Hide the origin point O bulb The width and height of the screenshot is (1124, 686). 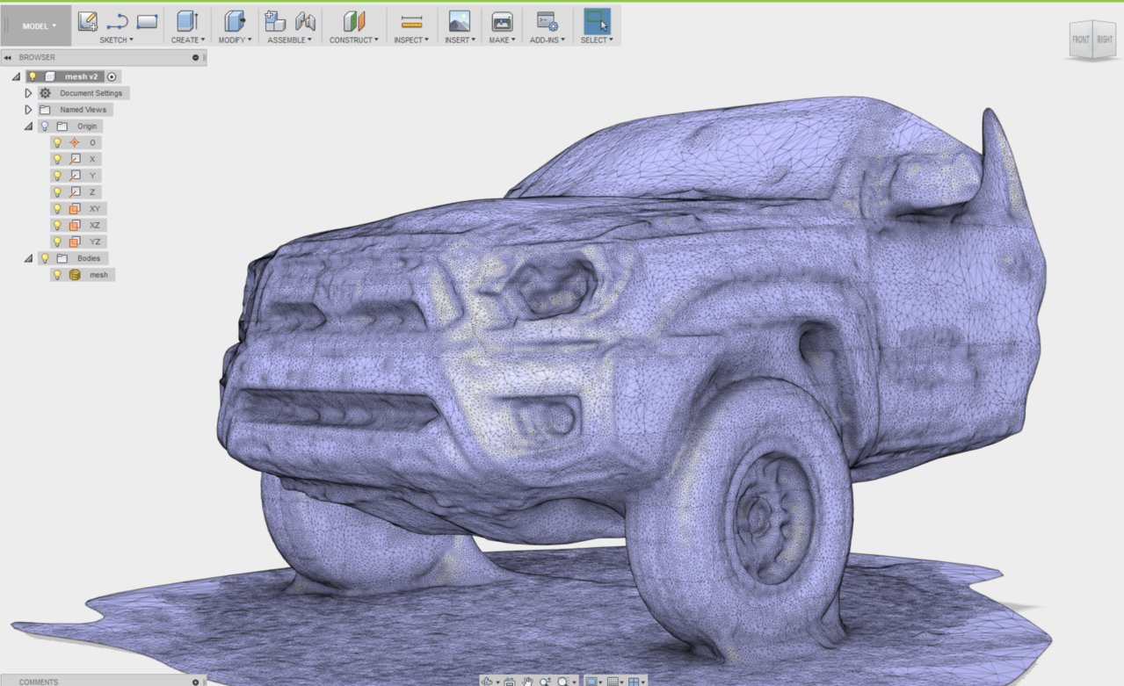(x=57, y=142)
